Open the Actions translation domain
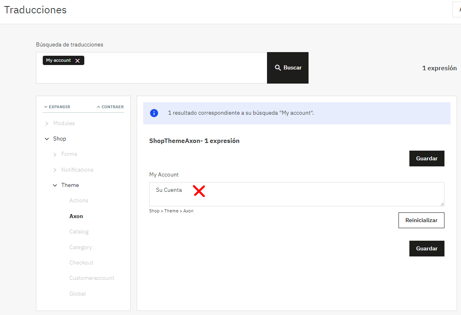Image resolution: width=461 pixels, height=315 pixels. (x=79, y=201)
